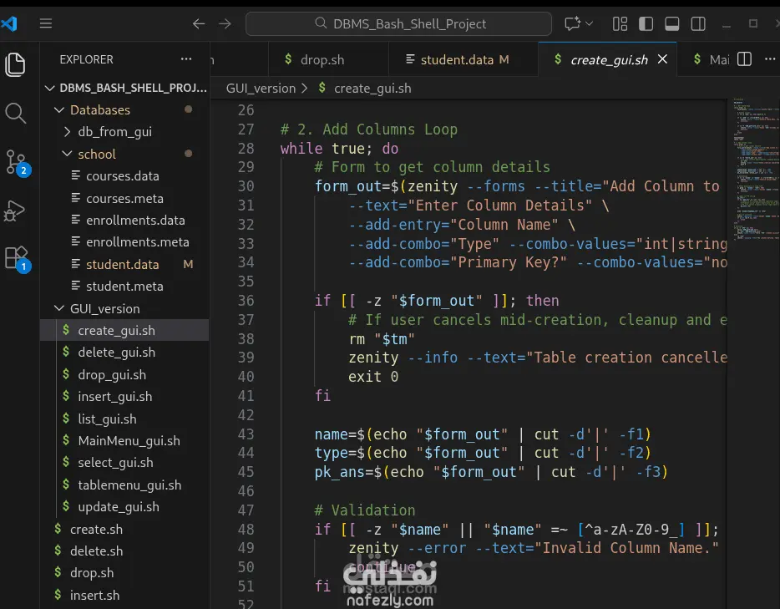Open the Copilot chat icon in title bar
This screenshot has width=780, height=609.
573,23
